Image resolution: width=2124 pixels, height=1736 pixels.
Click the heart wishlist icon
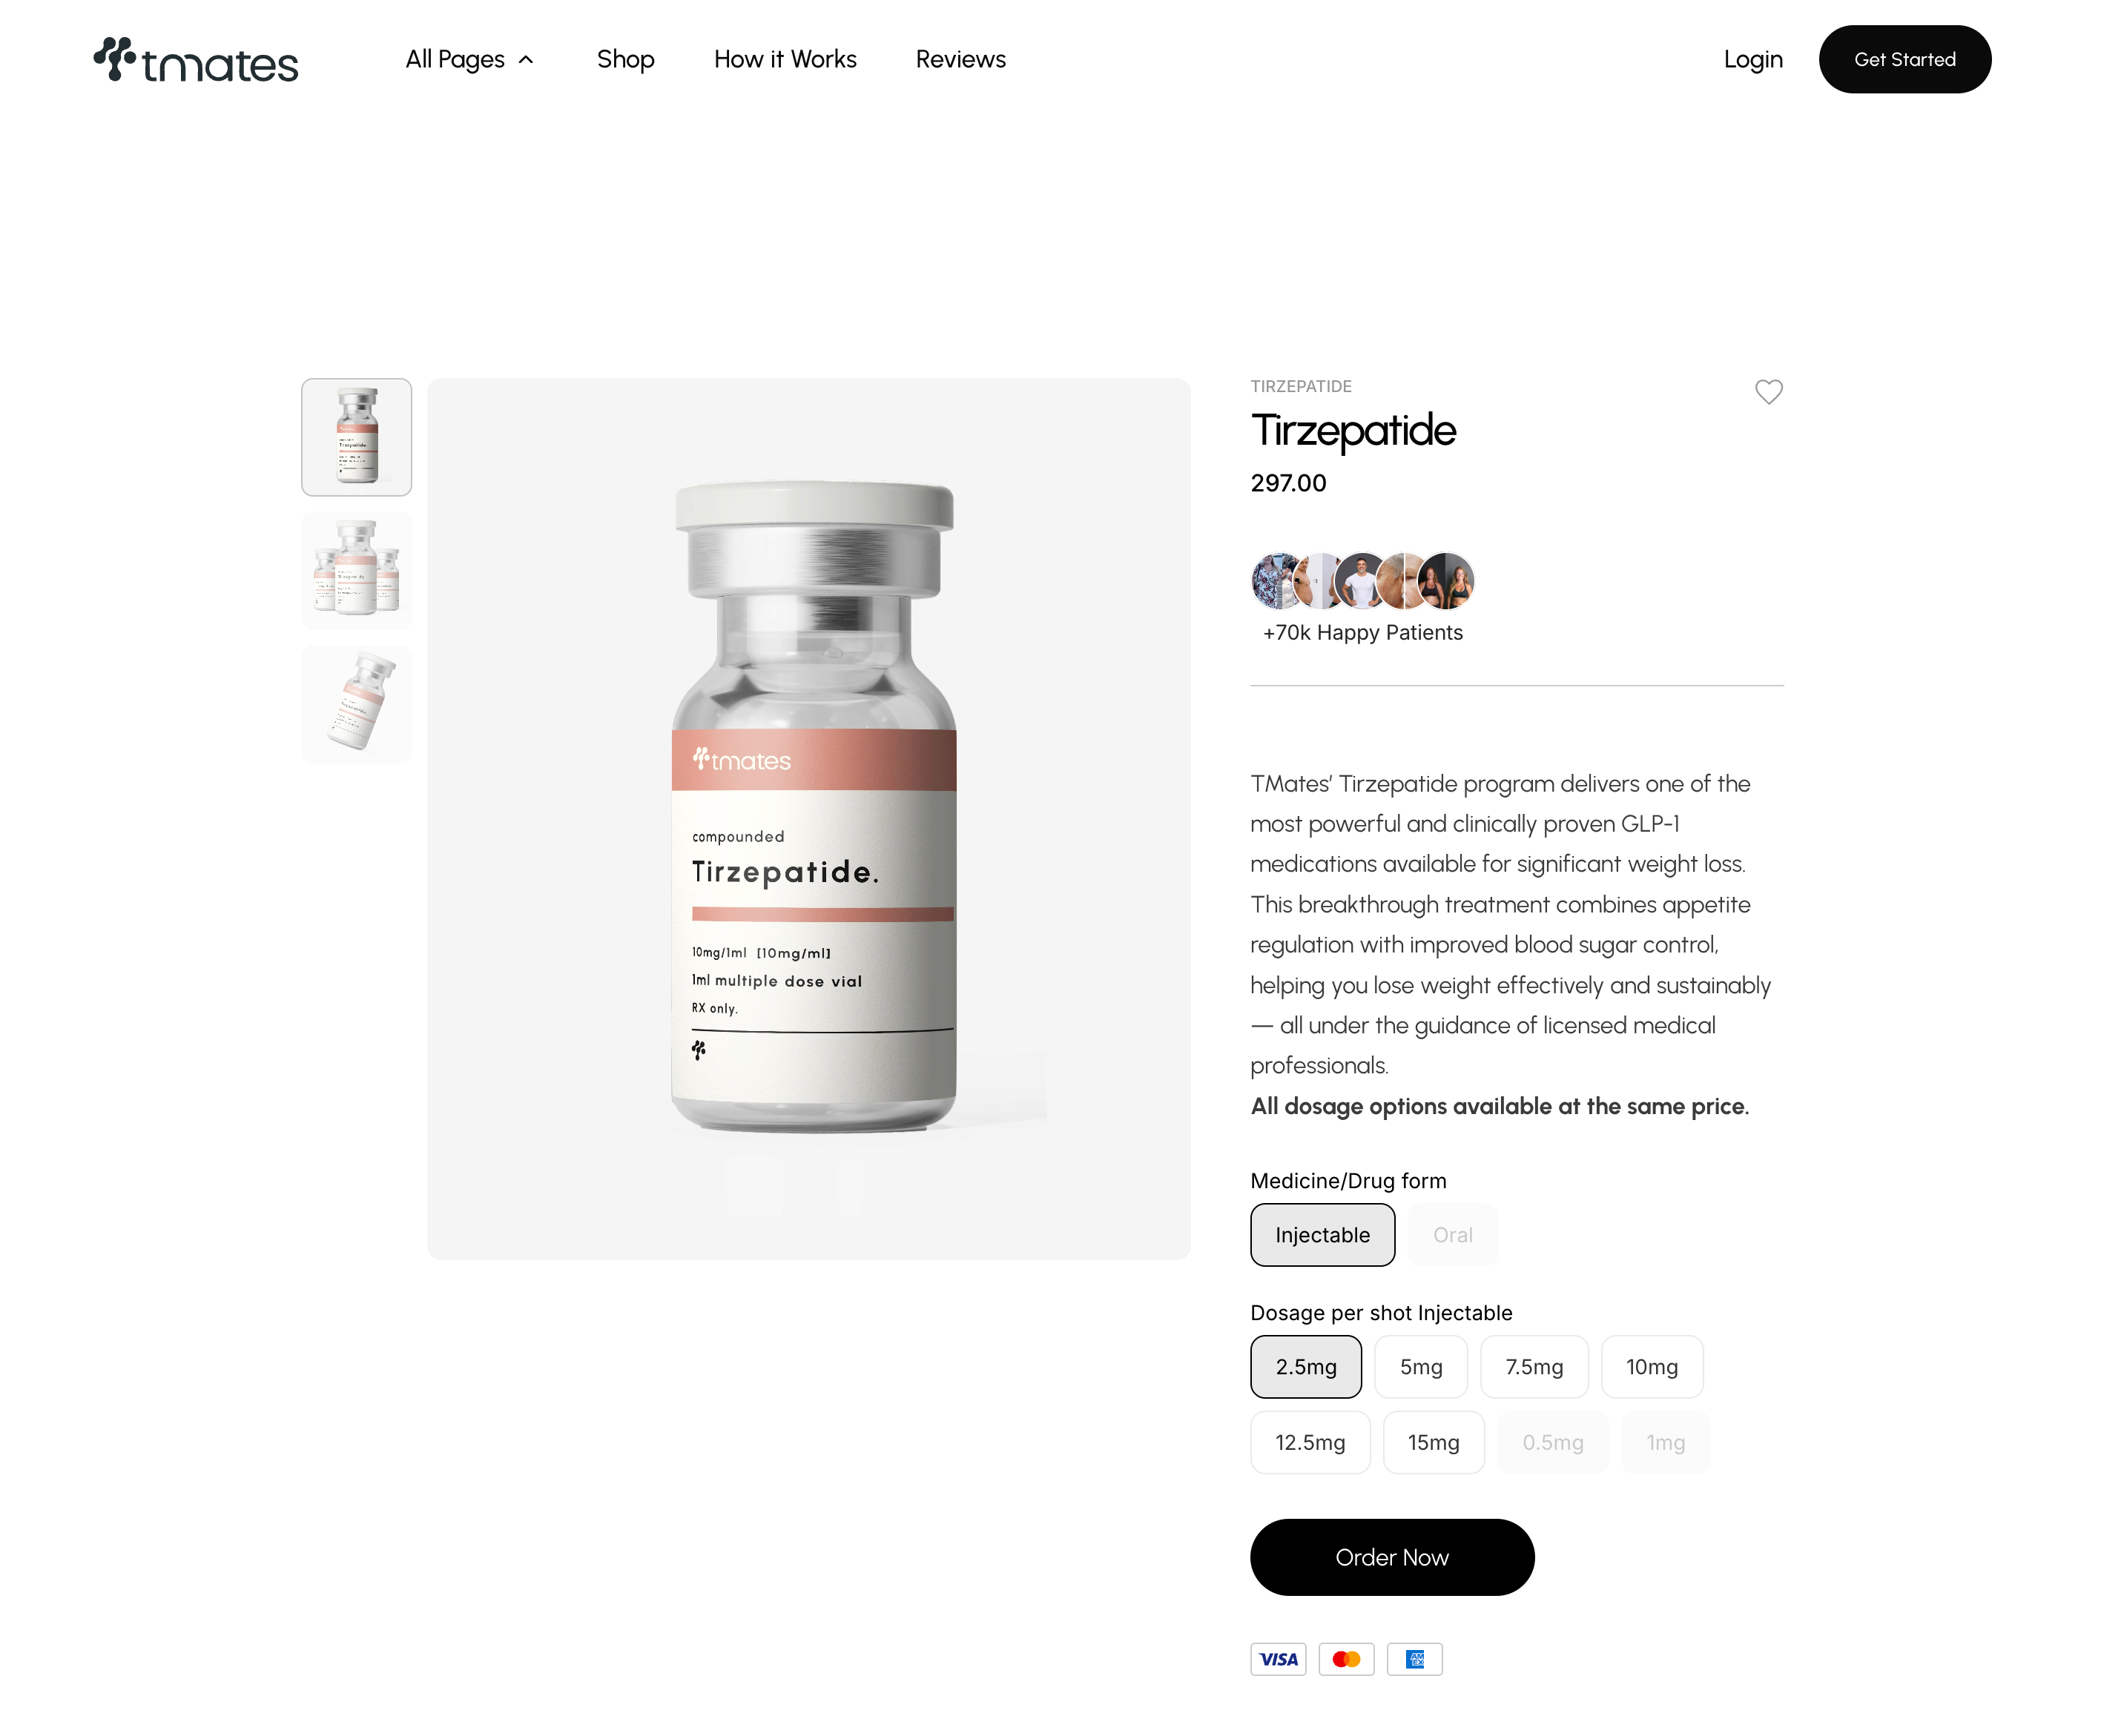tap(1768, 391)
